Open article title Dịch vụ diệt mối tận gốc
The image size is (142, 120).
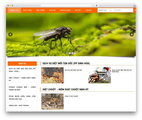coord(73,70)
